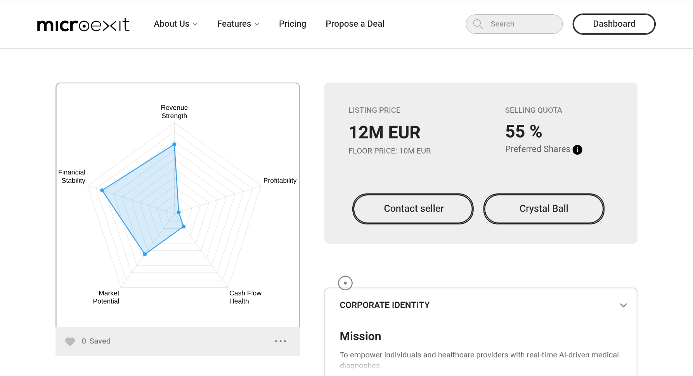Click the microexit logo
This screenshot has width=693, height=376.
(83, 25)
